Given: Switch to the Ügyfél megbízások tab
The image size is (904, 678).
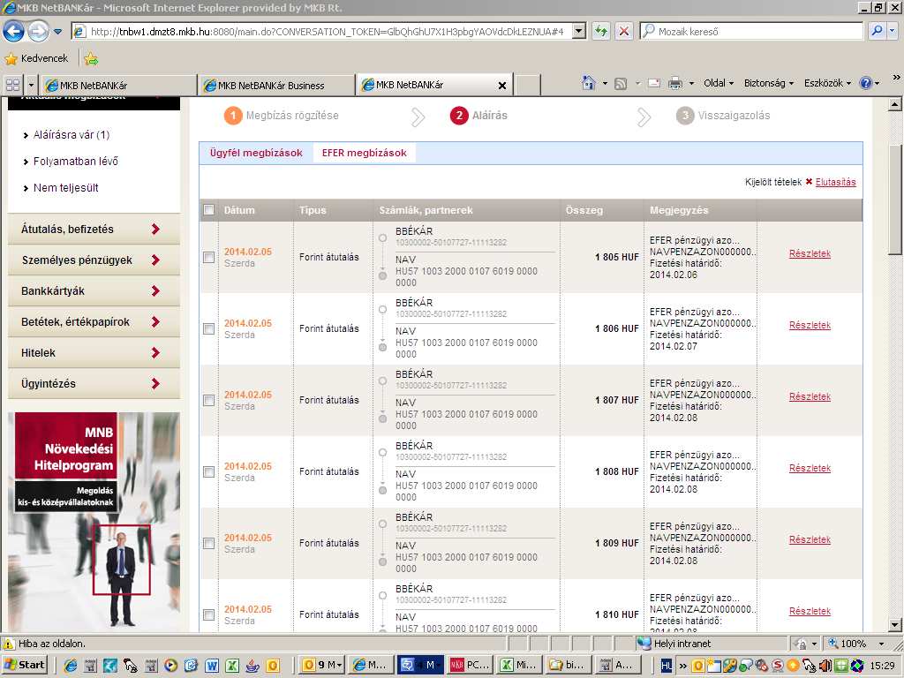Looking at the screenshot, I should point(256,153).
